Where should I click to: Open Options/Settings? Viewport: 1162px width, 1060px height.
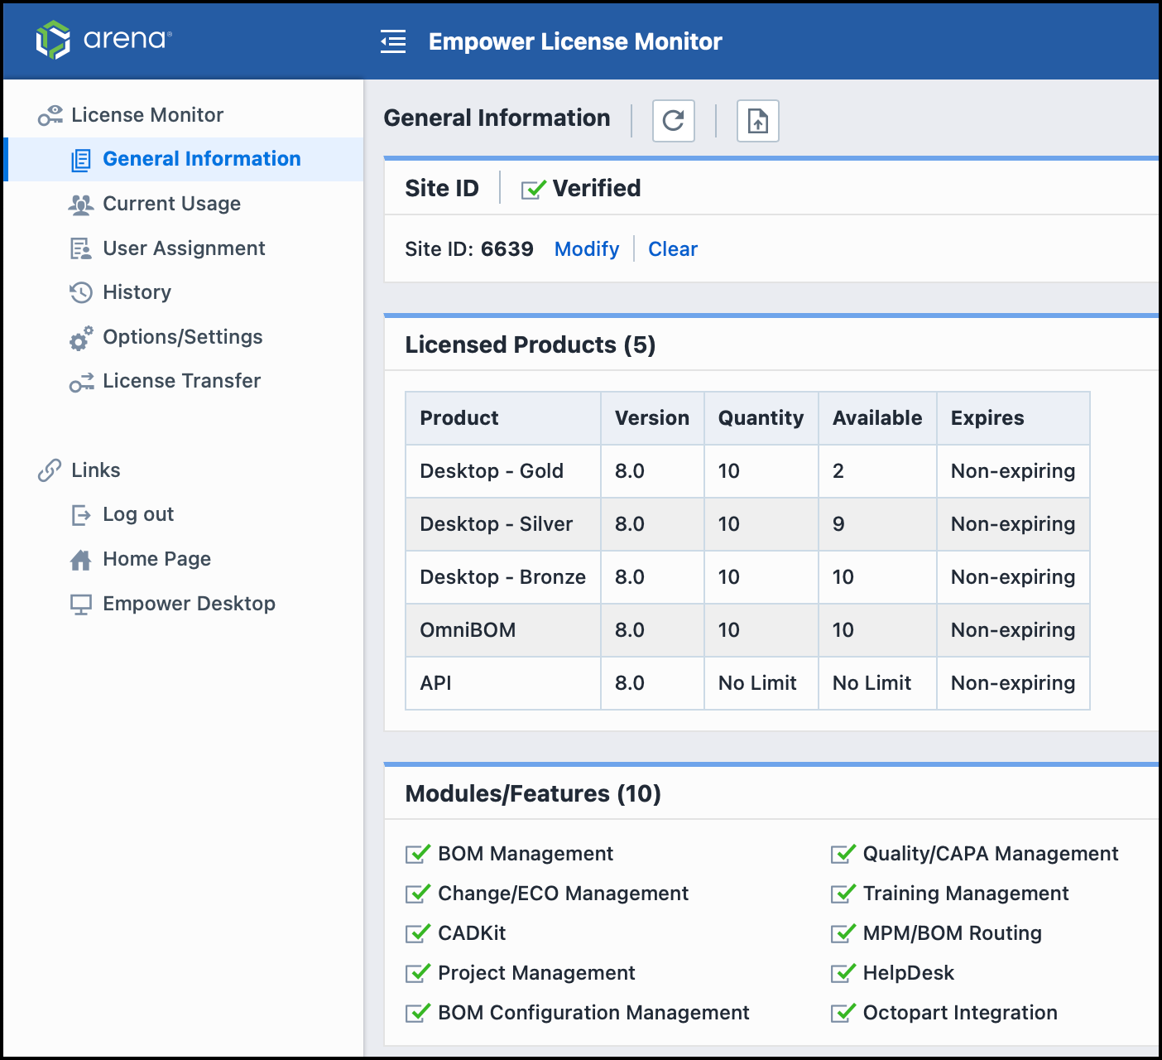coord(182,337)
